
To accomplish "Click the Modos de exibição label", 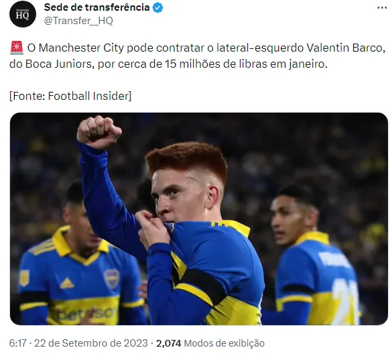I will tap(224, 343).
